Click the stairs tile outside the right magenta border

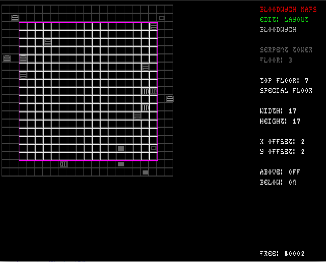(170, 99)
